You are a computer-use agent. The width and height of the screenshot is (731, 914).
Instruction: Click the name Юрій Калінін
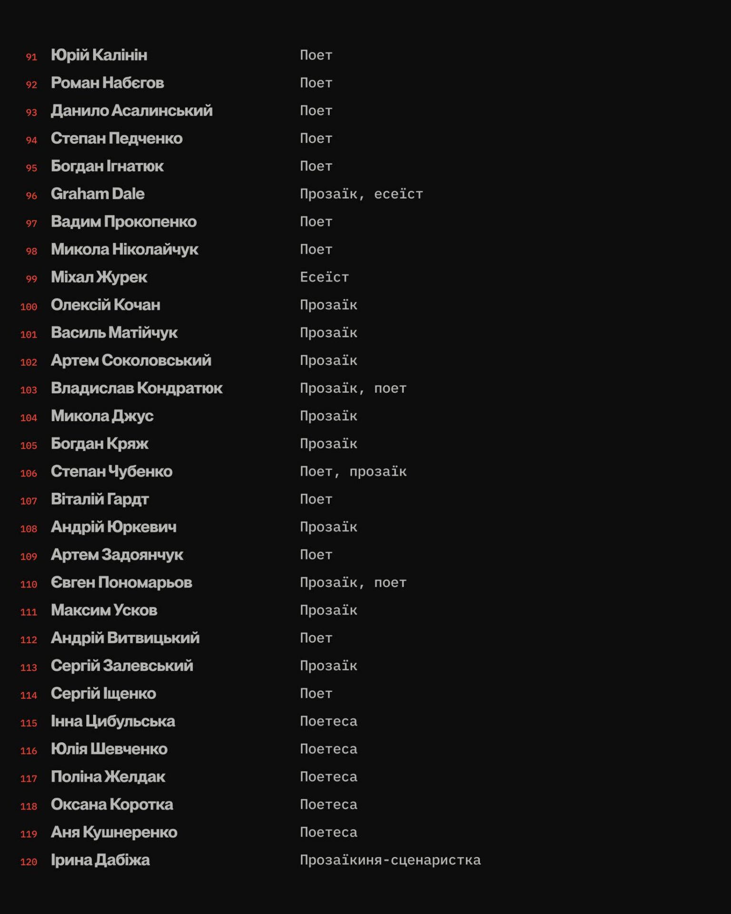tap(99, 55)
